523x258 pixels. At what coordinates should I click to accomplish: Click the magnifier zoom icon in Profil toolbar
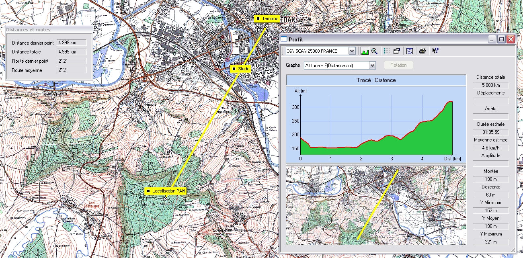(374, 51)
